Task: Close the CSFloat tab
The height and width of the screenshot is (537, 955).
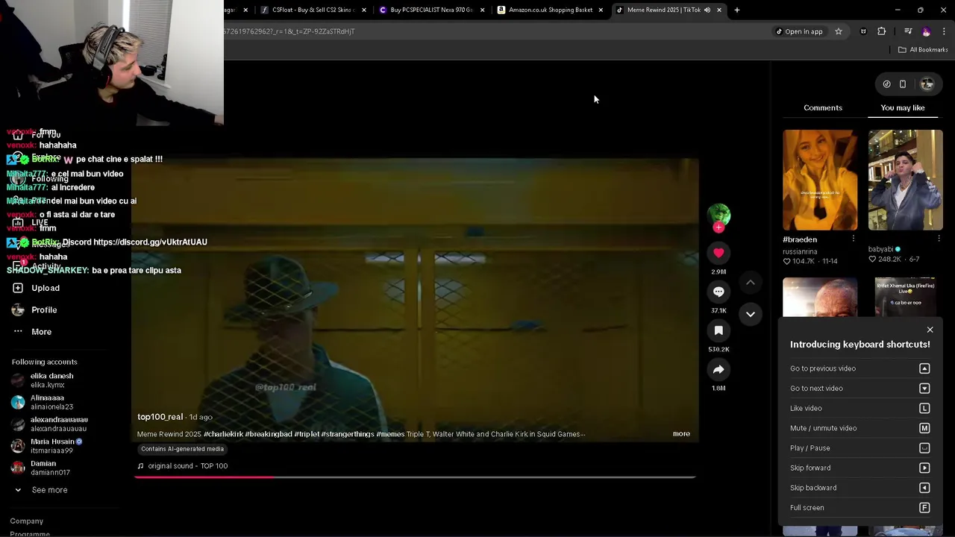Action: coord(364,10)
